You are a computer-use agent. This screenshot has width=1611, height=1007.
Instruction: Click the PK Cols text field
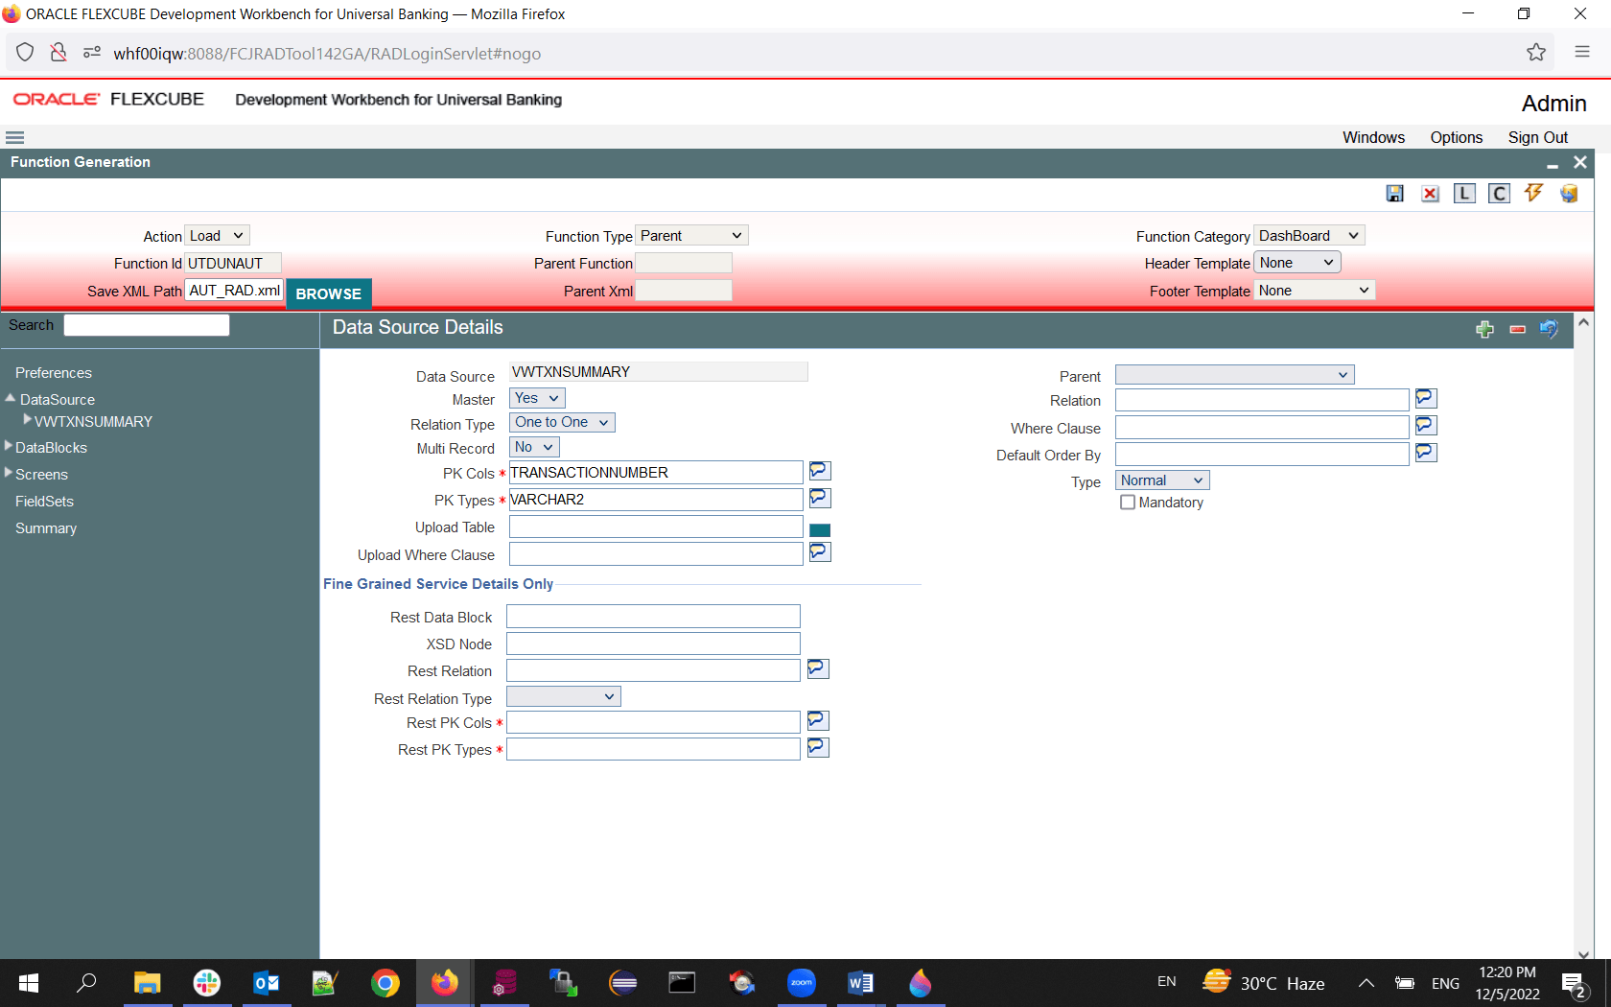click(x=656, y=473)
